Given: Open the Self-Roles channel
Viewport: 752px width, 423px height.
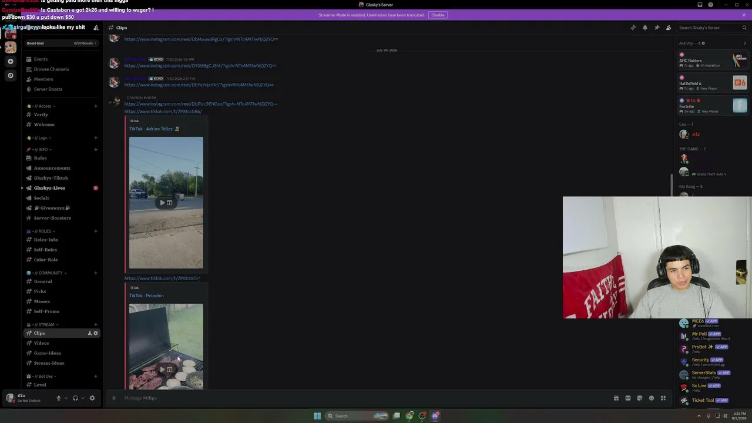Looking at the screenshot, I should click(62, 250).
